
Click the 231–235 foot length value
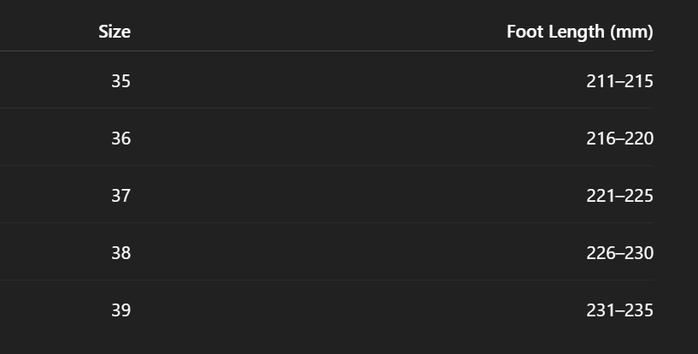(x=619, y=310)
